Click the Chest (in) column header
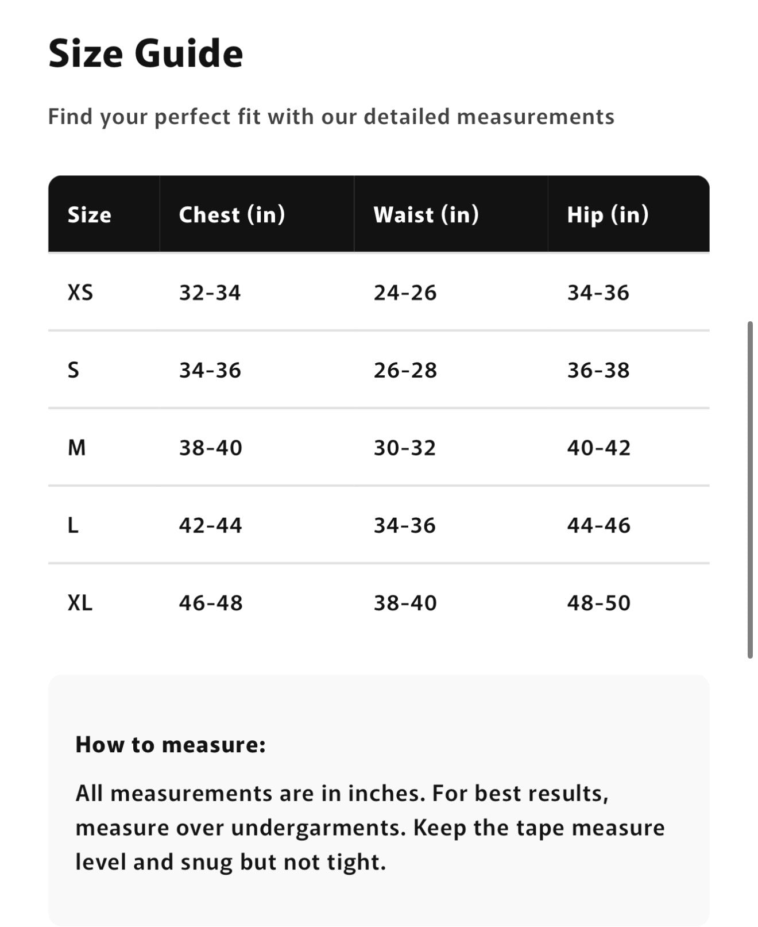 point(231,215)
